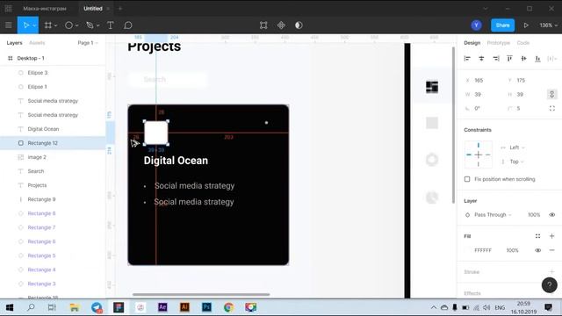The height and width of the screenshot is (316, 562).
Task: Open horizontal constraint Left dropdown
Action: [x=517, y=147]
